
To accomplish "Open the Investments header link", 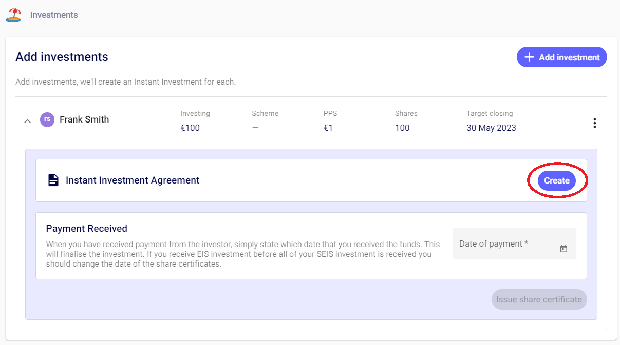I will pyautogui.click(x=54, y=15).
